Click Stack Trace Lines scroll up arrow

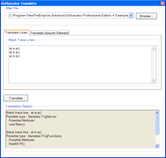(153, 48)
